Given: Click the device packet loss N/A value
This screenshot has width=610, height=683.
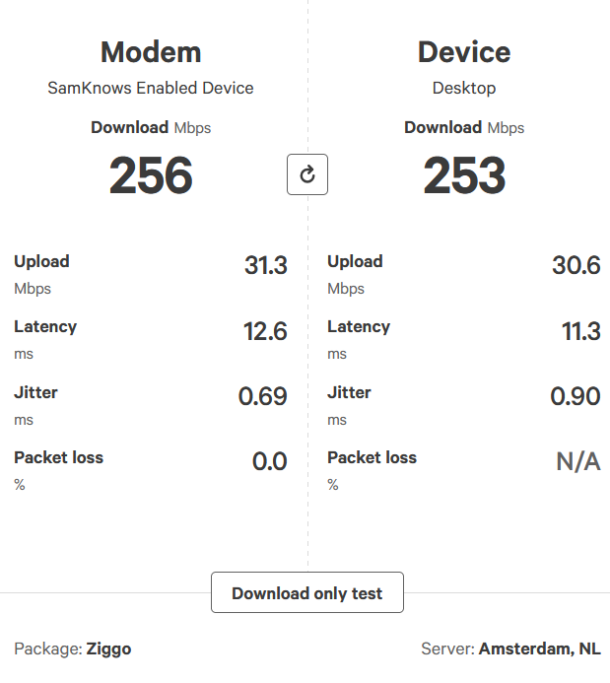Looking at the screenshot, I should 578,461.
